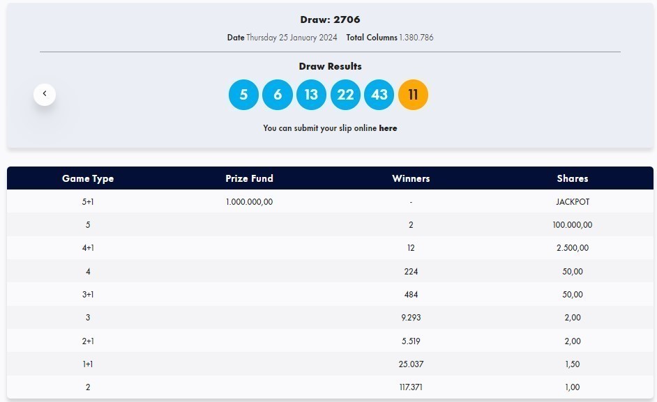The image size is (657, 402).
Task: Click the Game Type column header
Action: (x=88, y=178)
